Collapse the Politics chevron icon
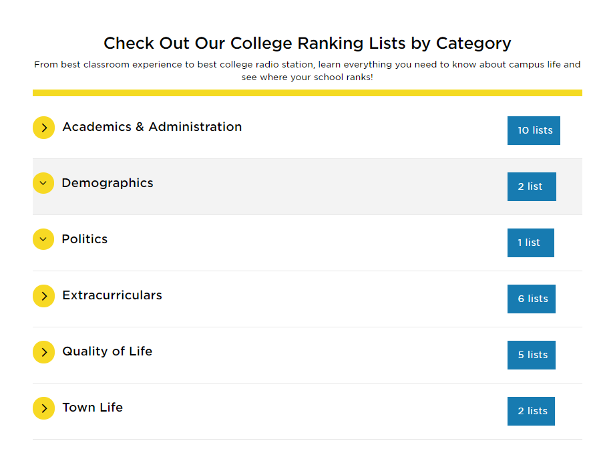Viewport: 589px width, 455px height. [x=43, y=239]
